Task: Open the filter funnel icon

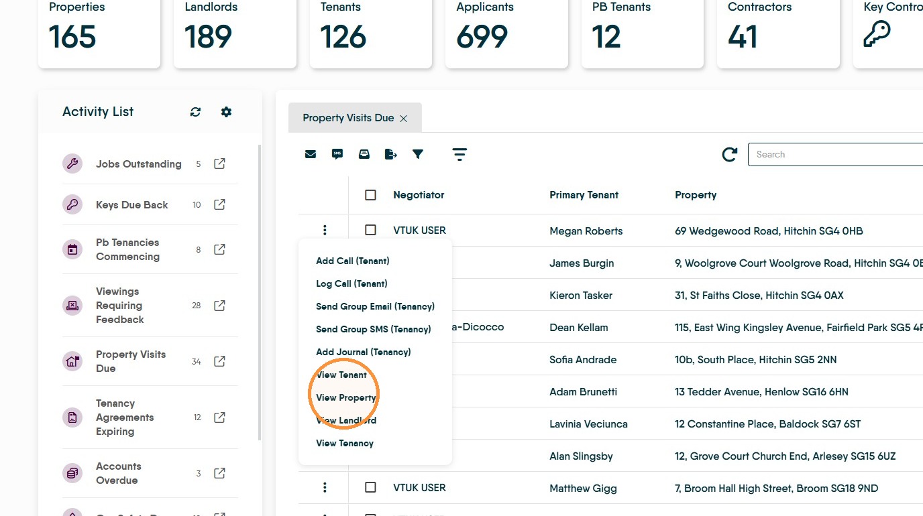Action: pyautogui.click(x=418, y=154)
